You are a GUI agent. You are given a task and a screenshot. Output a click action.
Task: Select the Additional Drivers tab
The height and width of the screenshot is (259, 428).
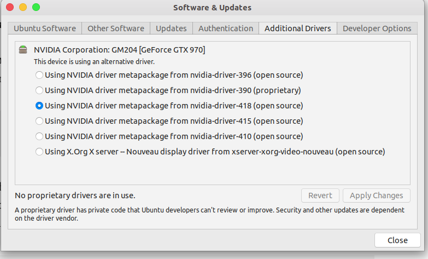298,28
